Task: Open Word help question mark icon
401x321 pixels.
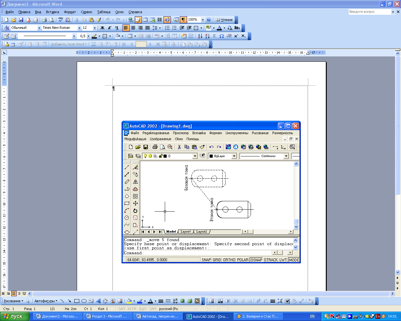Action: point(209,20)
